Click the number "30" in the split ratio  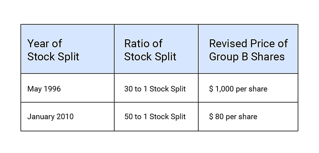pyautogui.click(x=128, y=89)
